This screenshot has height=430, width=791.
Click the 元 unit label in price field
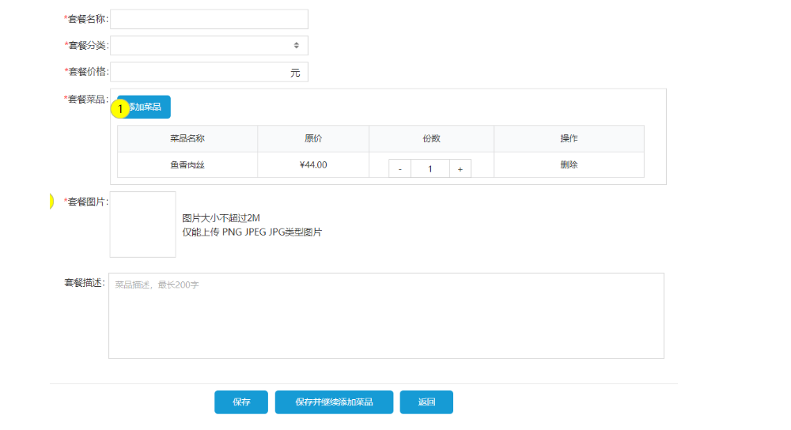tap(295, 73)
